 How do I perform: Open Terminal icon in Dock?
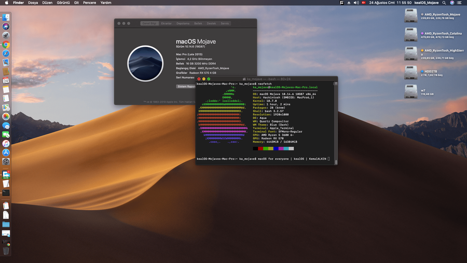(6, 192)
